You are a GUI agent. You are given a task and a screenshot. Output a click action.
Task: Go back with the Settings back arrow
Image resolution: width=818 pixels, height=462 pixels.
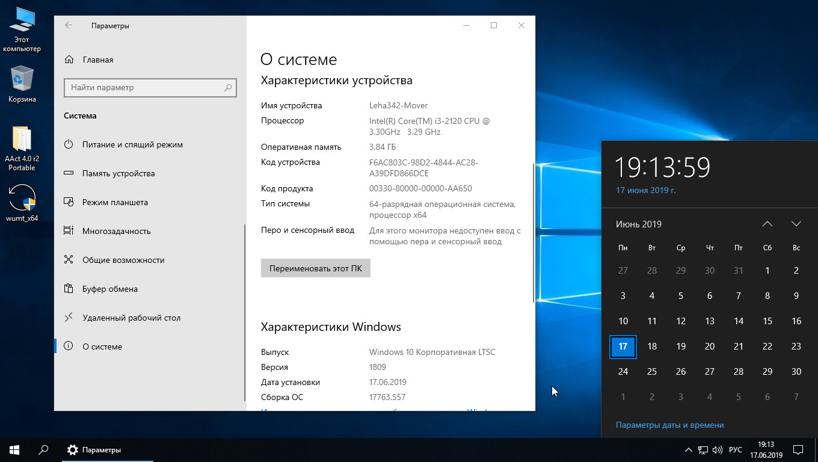coord(69,25)
